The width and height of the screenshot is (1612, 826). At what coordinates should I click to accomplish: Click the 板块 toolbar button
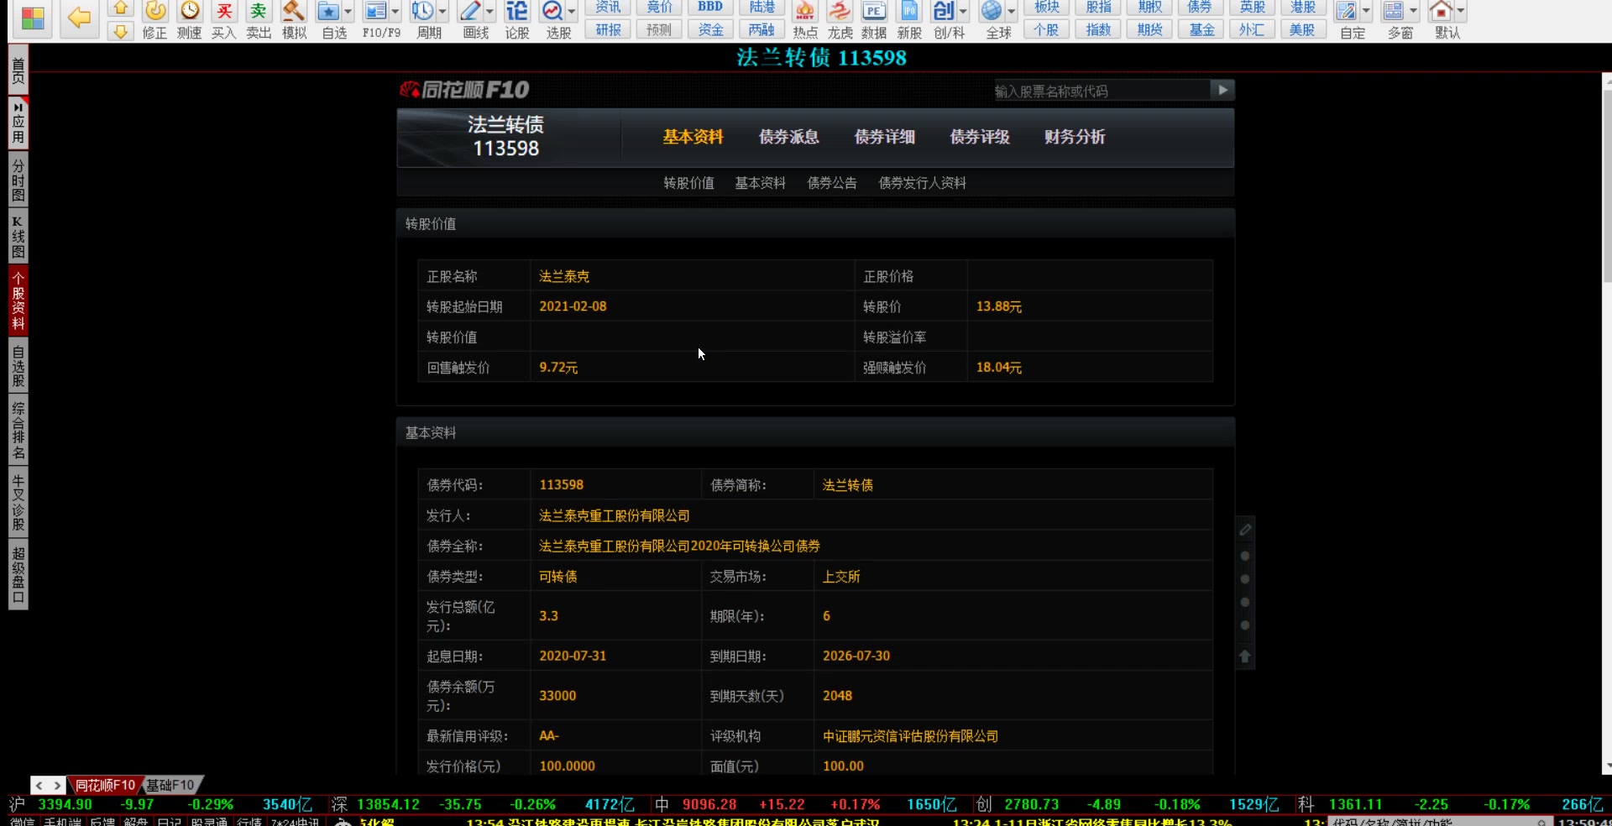(1047, 8)
